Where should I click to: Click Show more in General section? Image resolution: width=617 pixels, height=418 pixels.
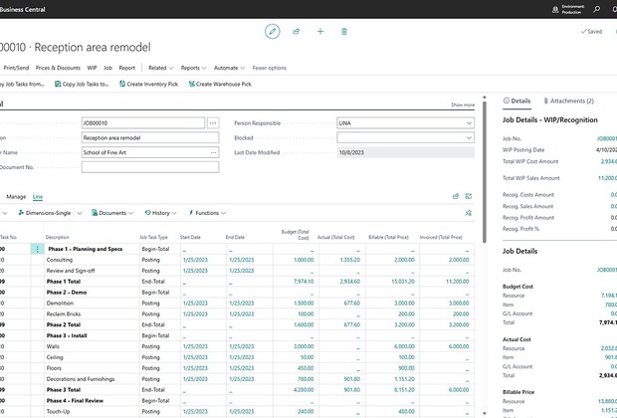pyautogui.click(x=463, y=104)
